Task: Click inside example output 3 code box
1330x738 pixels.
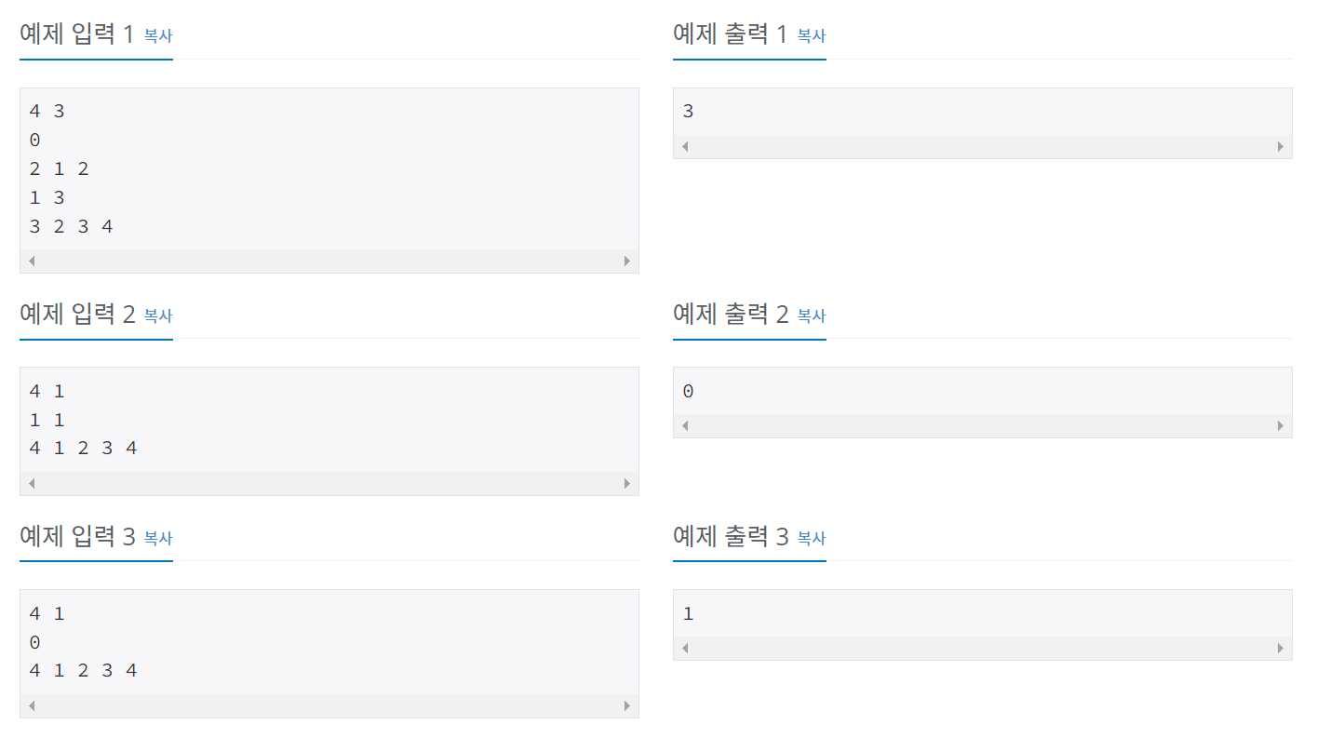Action: pyautogui.click(x=983, y=614)
